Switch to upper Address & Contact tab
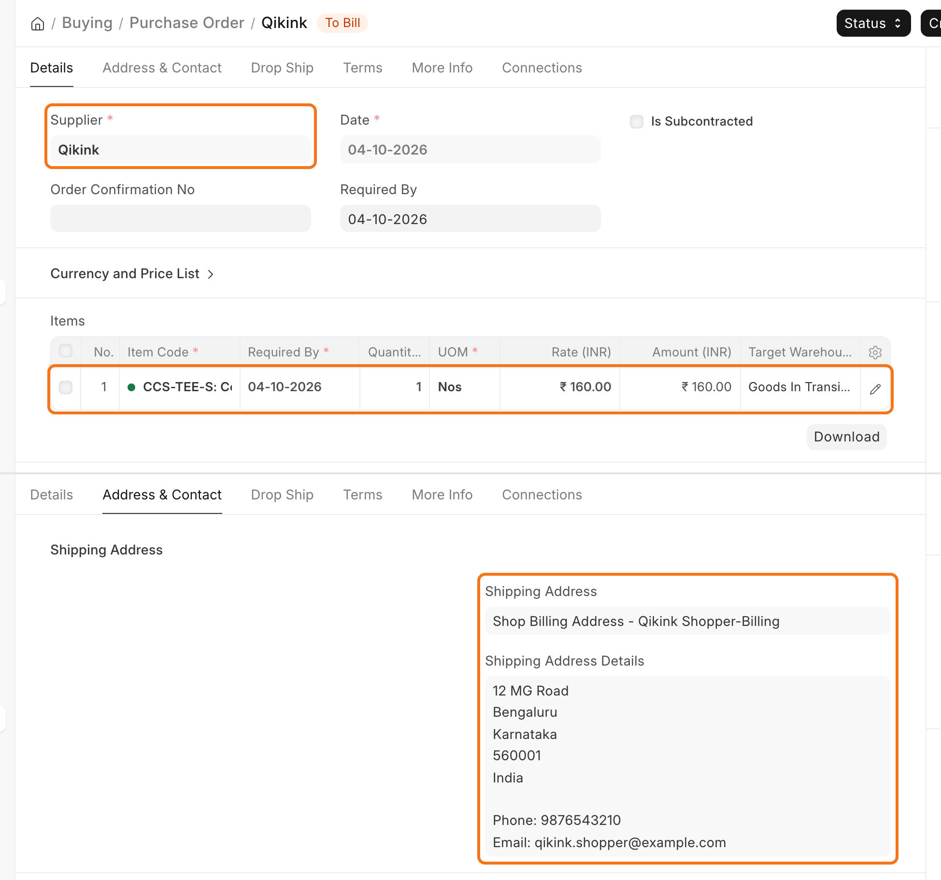The width and height of the screenshot is (941, 880). pos(162,68)
